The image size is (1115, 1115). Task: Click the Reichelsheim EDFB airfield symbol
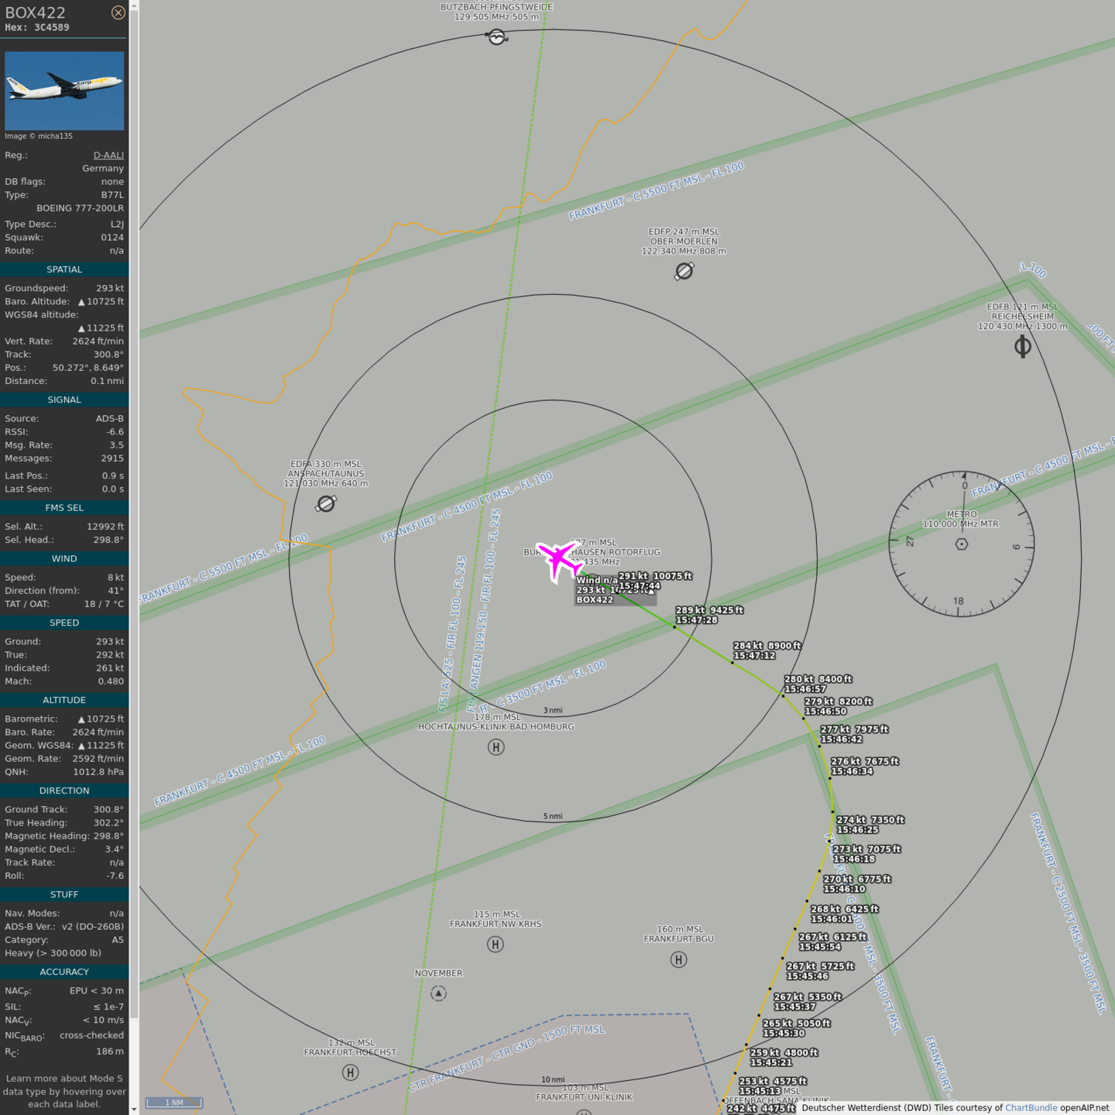pos(1022,346)
